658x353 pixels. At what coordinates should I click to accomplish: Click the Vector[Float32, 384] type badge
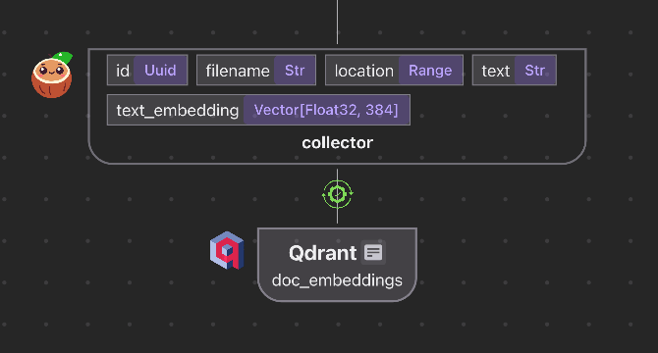pos(326,110)
